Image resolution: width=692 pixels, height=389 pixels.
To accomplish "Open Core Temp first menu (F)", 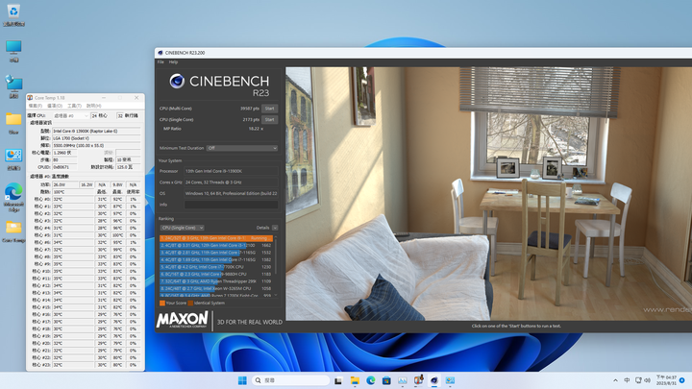I will 35,106.
